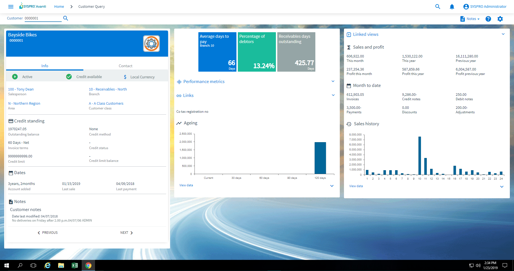The height and width of the screenshot is (271, 514).
Task: Open the hamburger navigation menu
Action: pyautogui.click(x=11, y=7)
